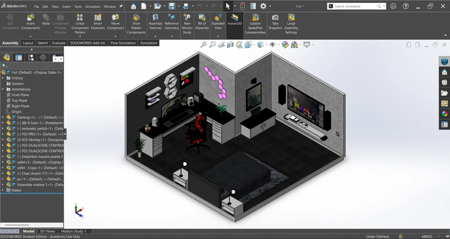Open Display Style dropdown in view toolbar
The image size is (450, 239).
[x=266, y=44]
